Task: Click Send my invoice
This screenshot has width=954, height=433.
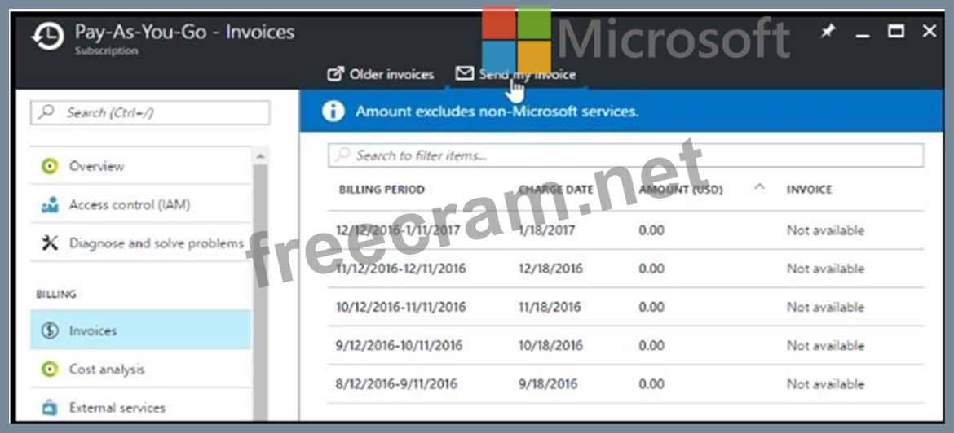Action: (x=515, y=74)
